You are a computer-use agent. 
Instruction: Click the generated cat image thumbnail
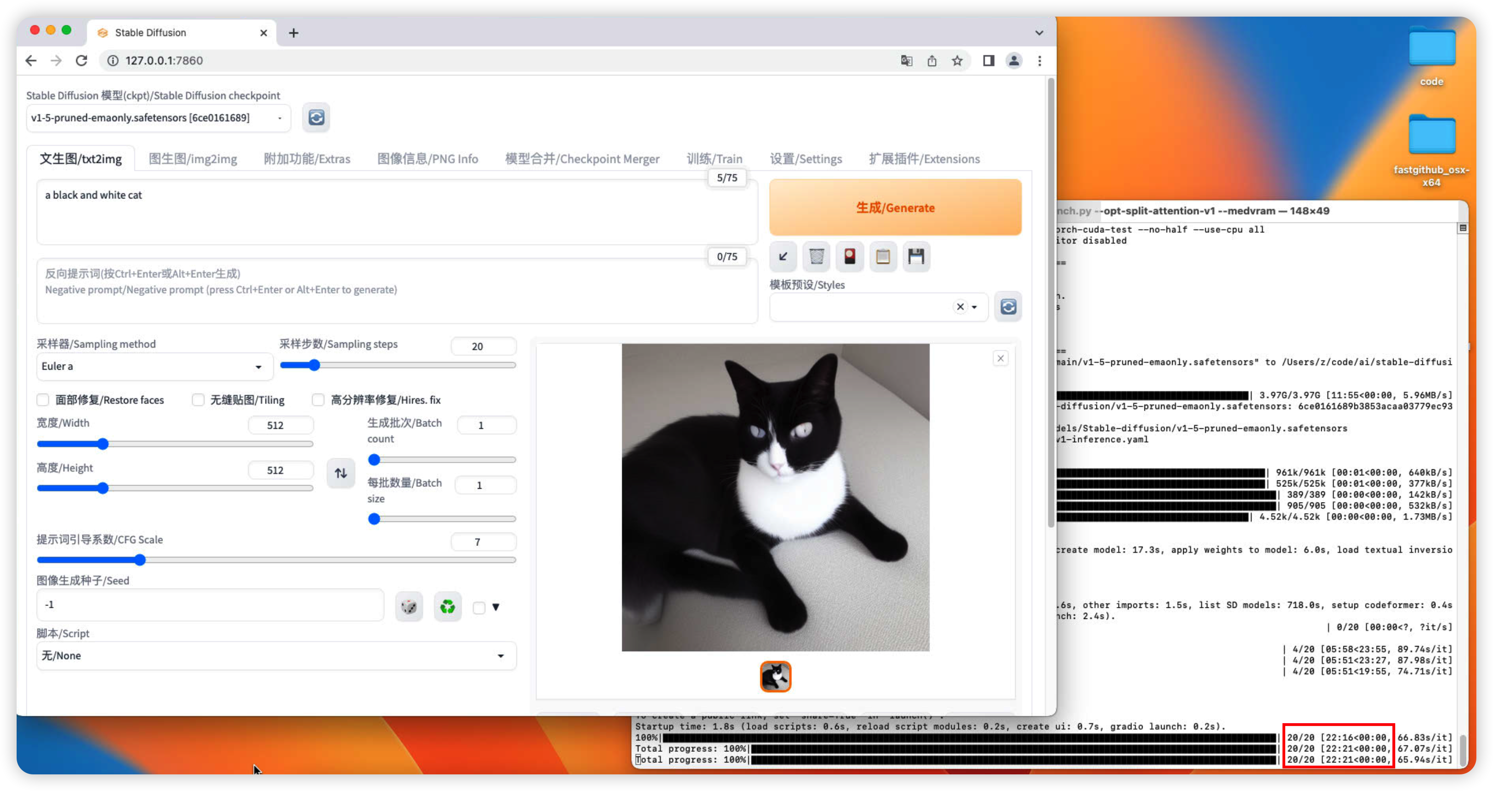[775, 677]
